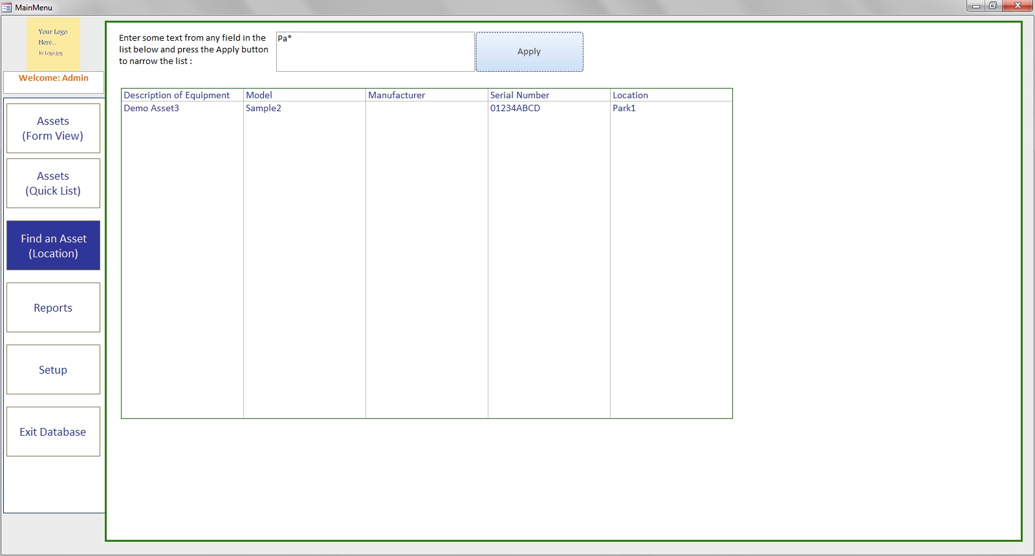Image resolution: width=1035 pixels, height=556 pixels.
Task: Click the Manufacturer column header
Action: 397,95
